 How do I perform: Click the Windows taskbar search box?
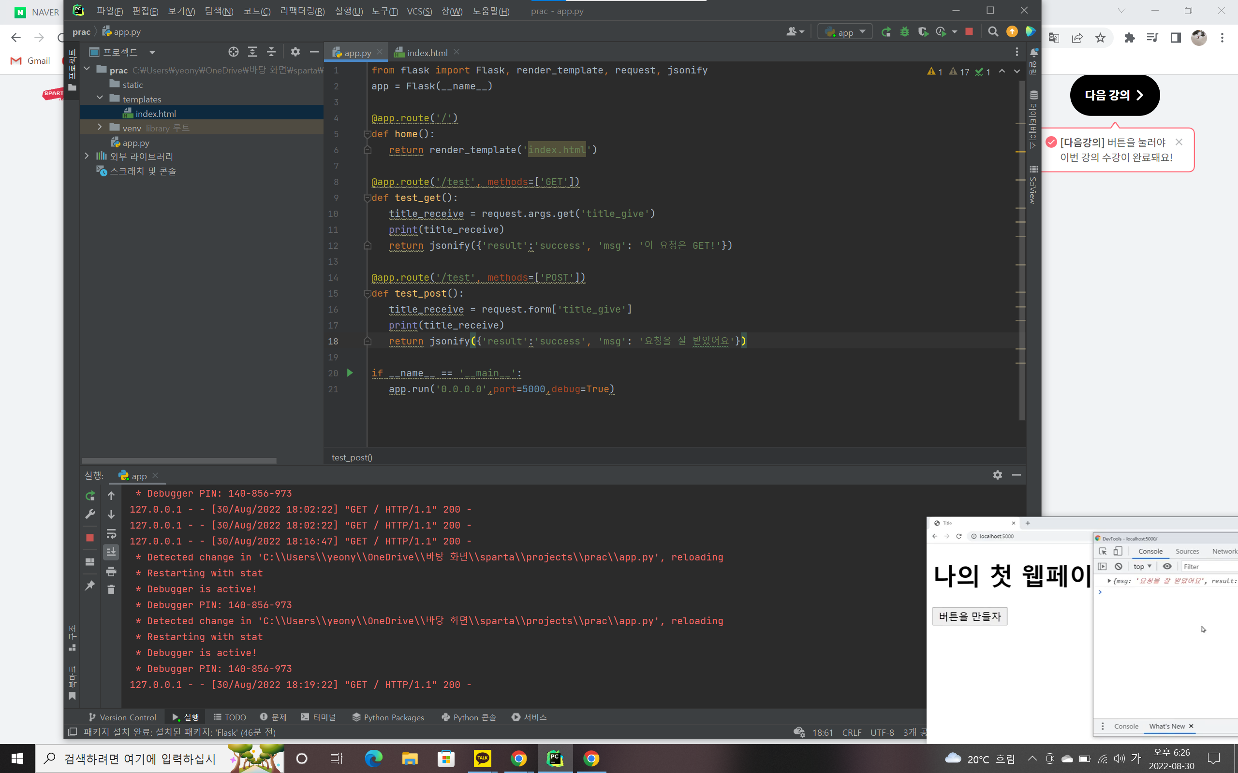click(x=160, y=758)
